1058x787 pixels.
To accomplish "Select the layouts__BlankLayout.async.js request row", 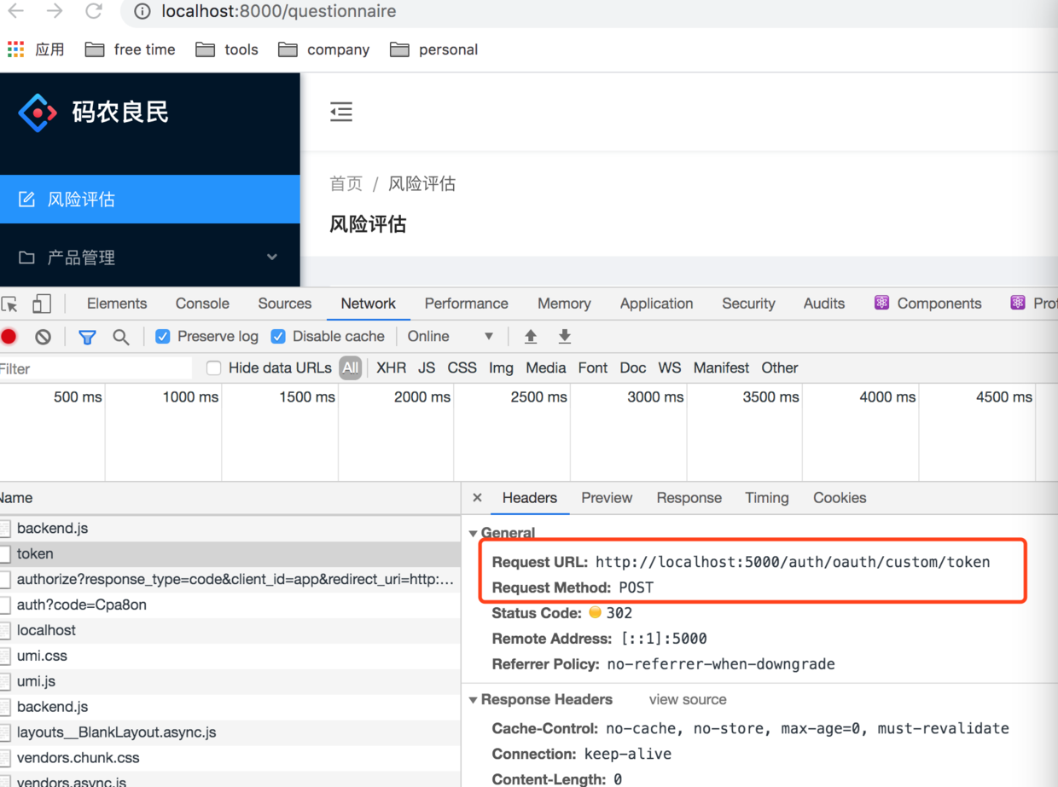I will click(x=230, y=732).
